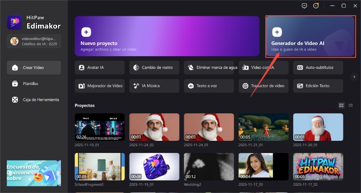
Task: Click the plus icon on Generador de Video AI
Action: pos(277,32)
